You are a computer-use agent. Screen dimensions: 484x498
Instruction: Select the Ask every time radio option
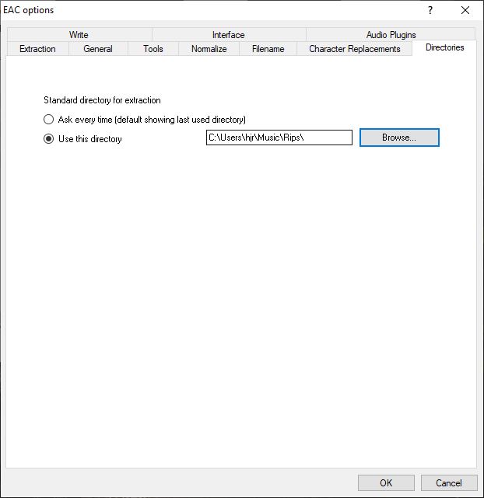coord(145,120)
